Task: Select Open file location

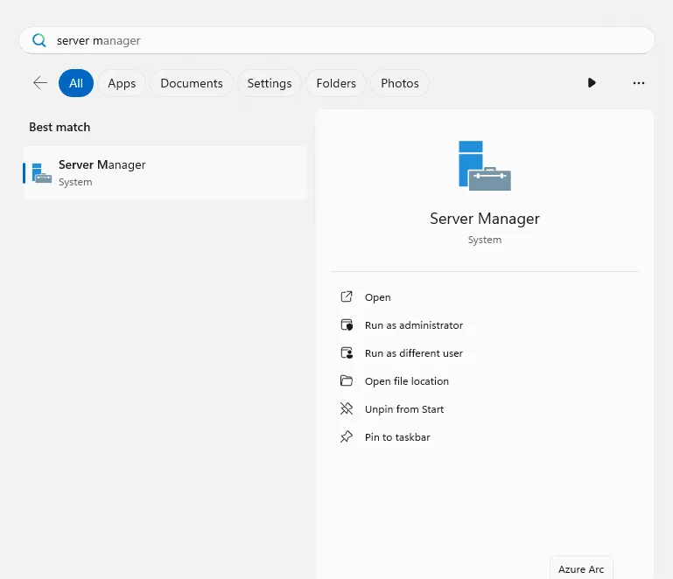Action: click(x=406, y=381)
